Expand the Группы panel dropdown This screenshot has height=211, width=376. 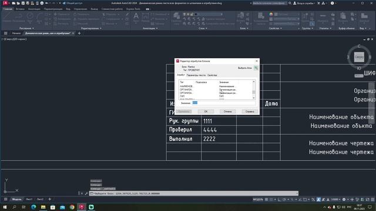(x=308, y=28)
